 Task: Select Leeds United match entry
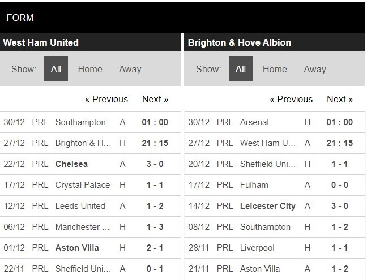tap(80, 206)
